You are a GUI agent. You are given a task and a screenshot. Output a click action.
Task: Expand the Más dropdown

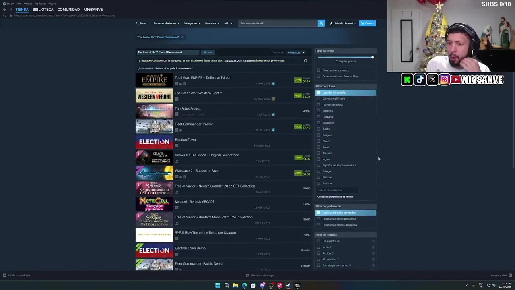(228, 23)
